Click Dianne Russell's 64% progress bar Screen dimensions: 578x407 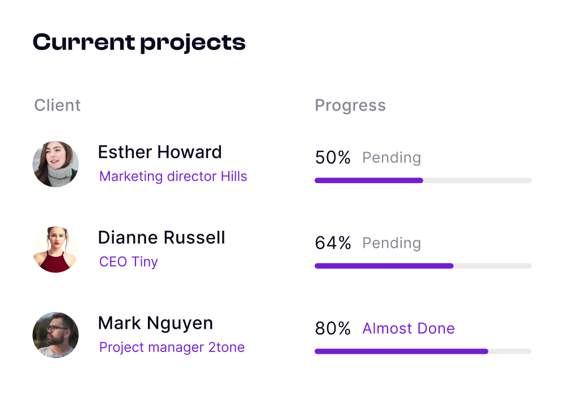(423, 266)
